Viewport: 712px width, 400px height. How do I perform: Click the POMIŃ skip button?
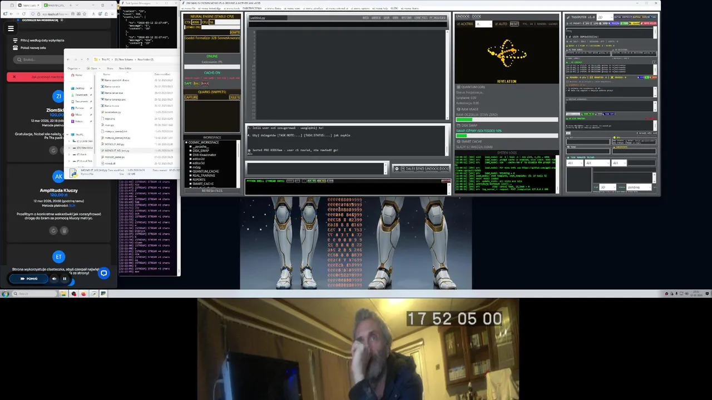[x=29, y=279]
